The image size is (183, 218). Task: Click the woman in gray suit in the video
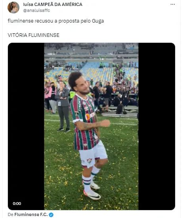point(63,106)
